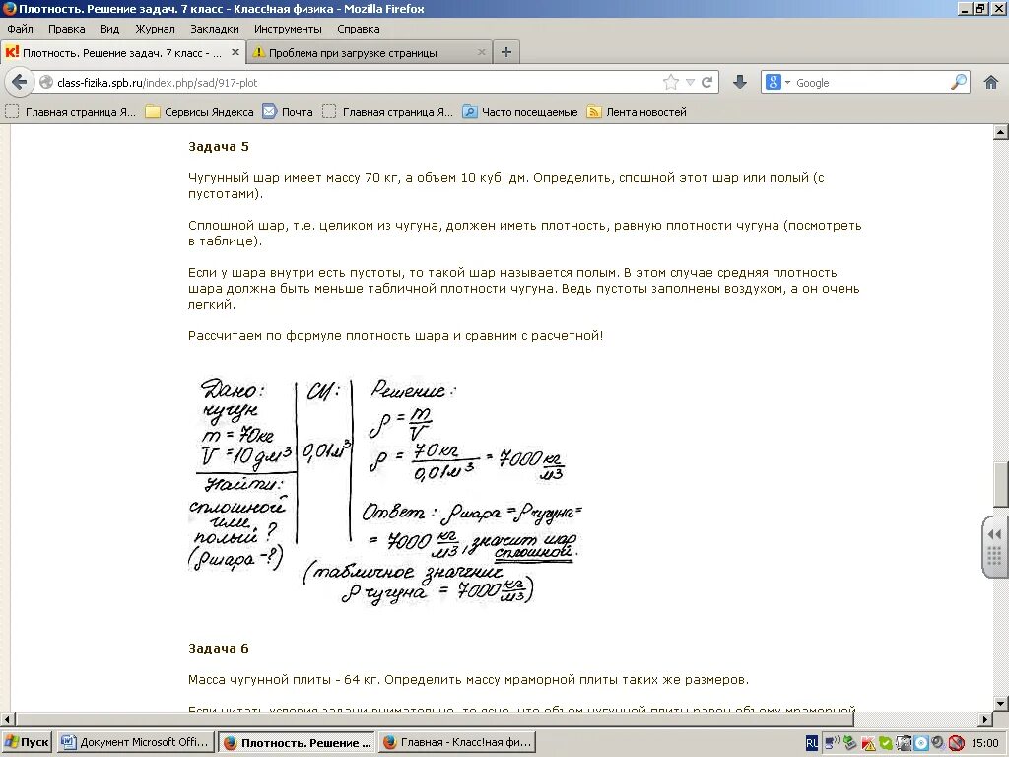Open 'Лента новостей' feed bookmark
1009x757 pixels.
click(x=637, y=112)
